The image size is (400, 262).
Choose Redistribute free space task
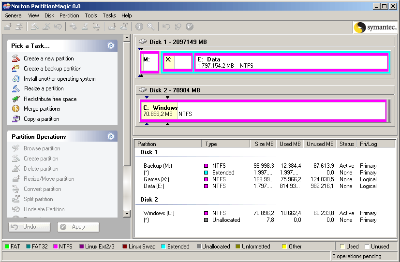click(50, 99)
